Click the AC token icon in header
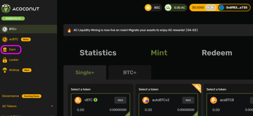The image size is (253, 116). pos(168,7)
